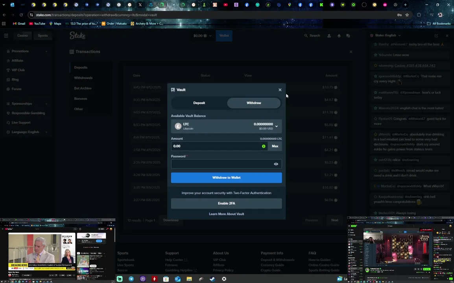
Task: Open Telegram from taskbar
Action: pyautogui.click(x=131, y=279)
